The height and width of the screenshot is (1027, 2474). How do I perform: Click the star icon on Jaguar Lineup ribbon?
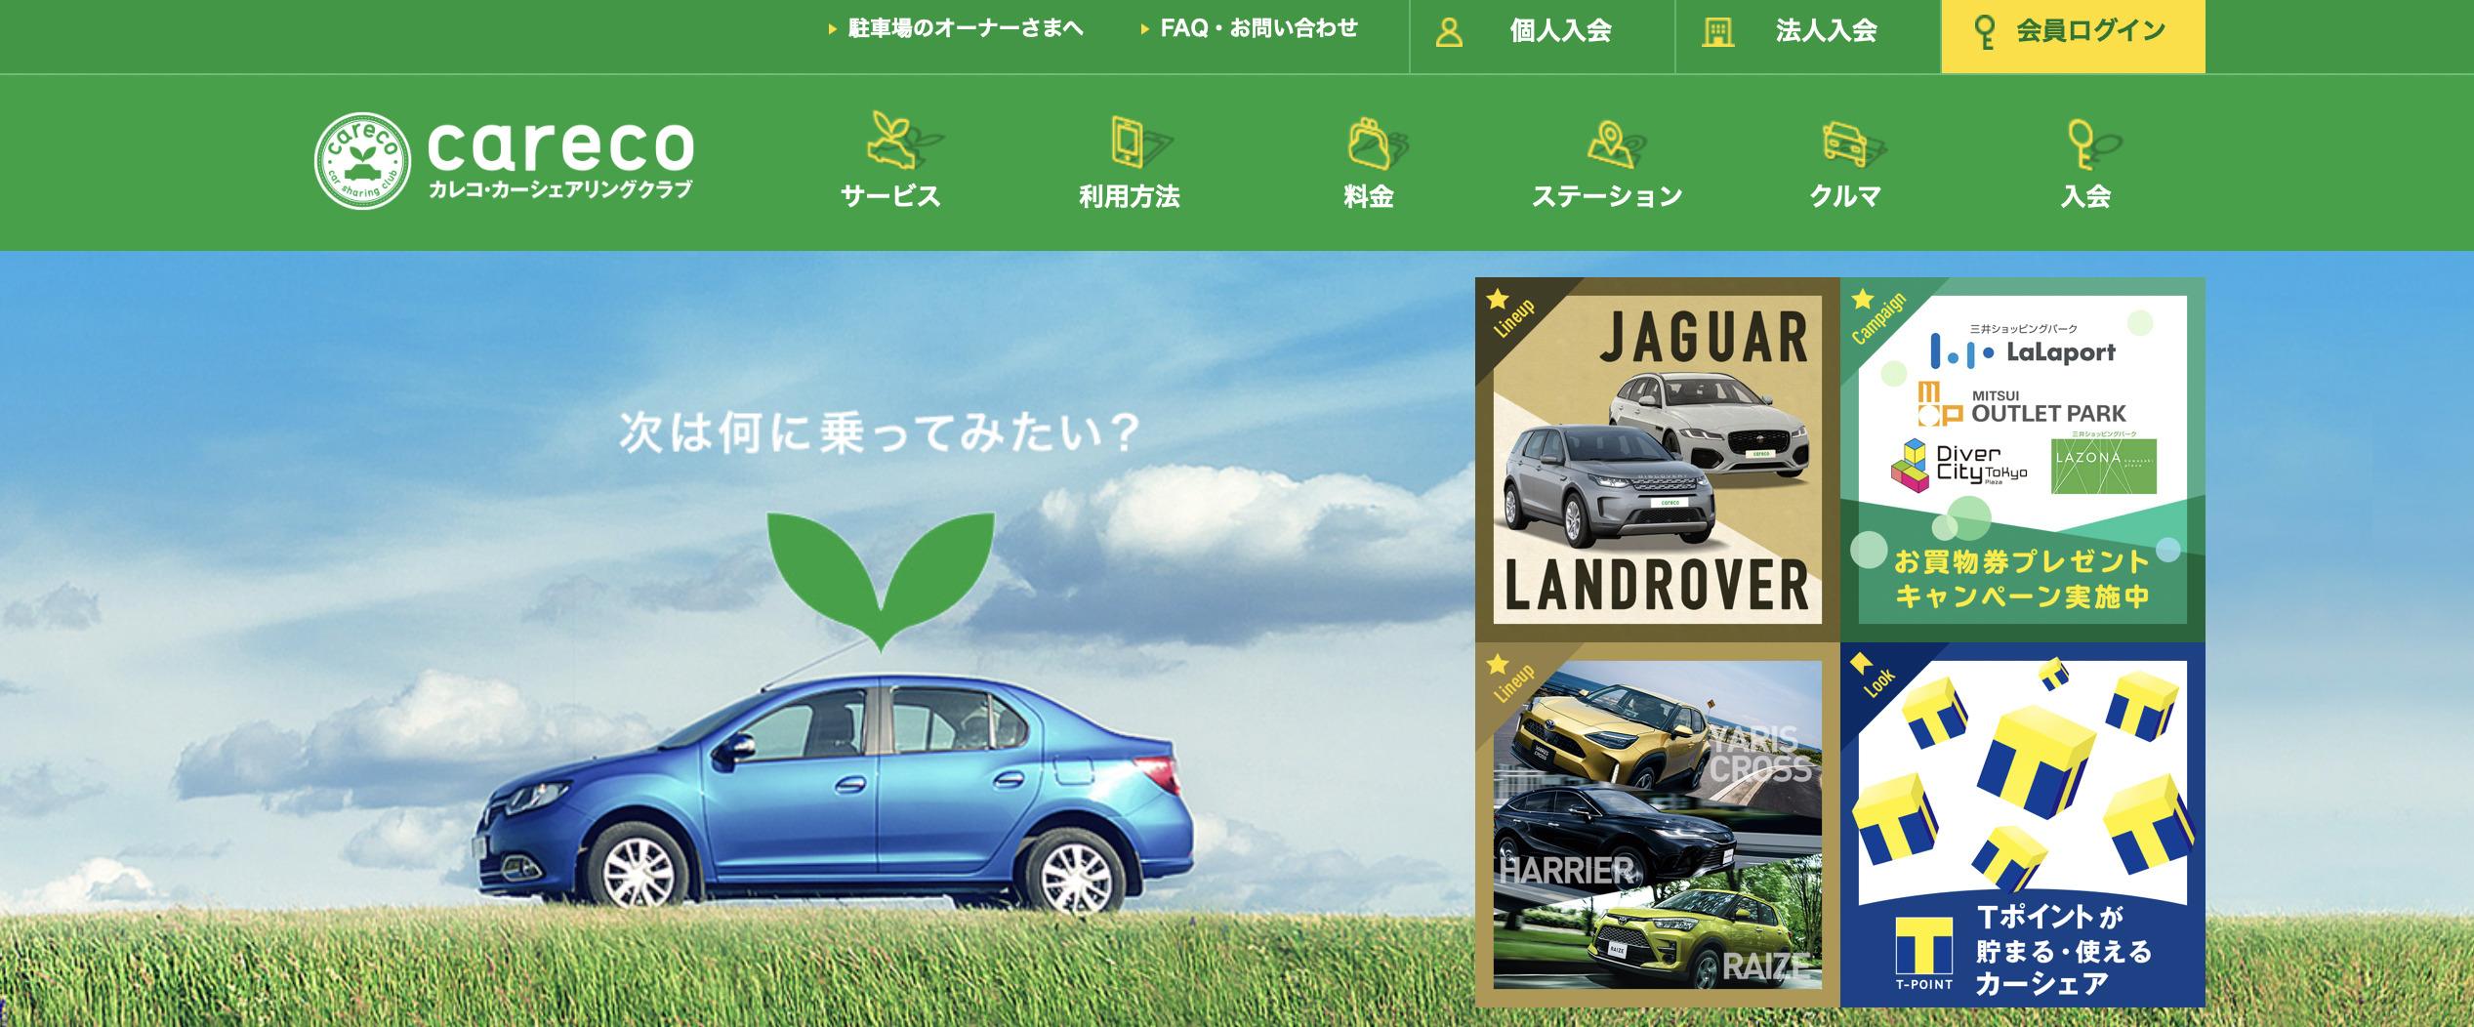(x=1498, y=299)
